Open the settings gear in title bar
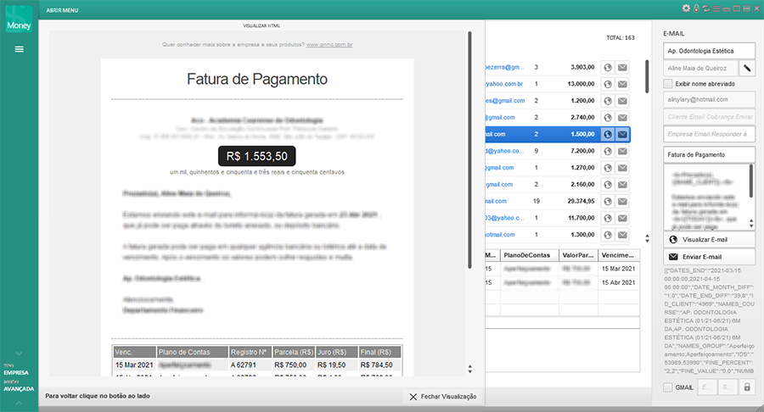The image size is (764, 412). pyautogui.click(x=686, y=8)
